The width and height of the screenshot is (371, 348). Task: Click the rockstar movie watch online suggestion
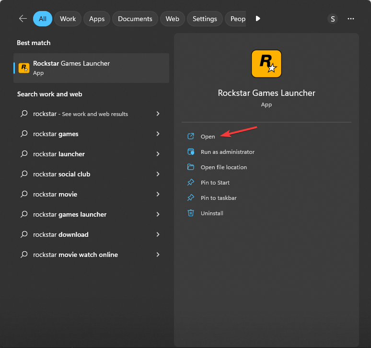75,255
